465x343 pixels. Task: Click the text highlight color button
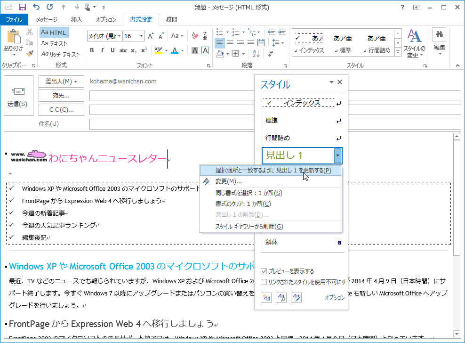click(158, 50)
